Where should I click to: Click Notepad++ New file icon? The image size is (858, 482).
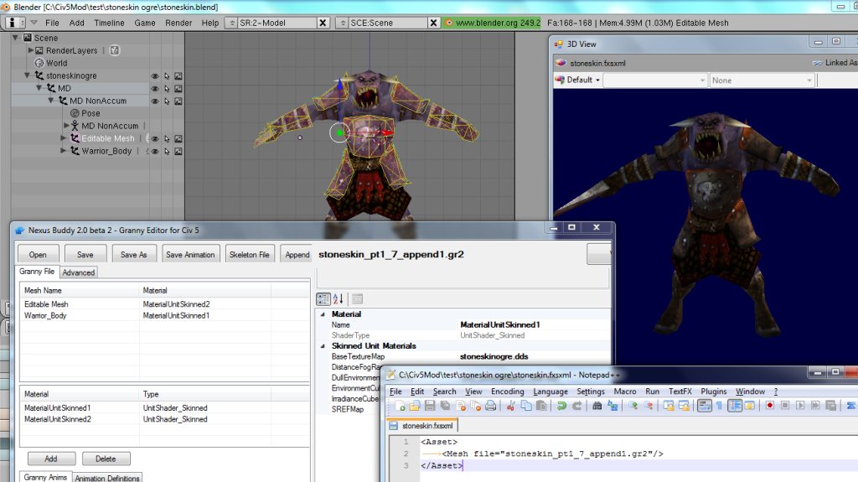point(400,406)
